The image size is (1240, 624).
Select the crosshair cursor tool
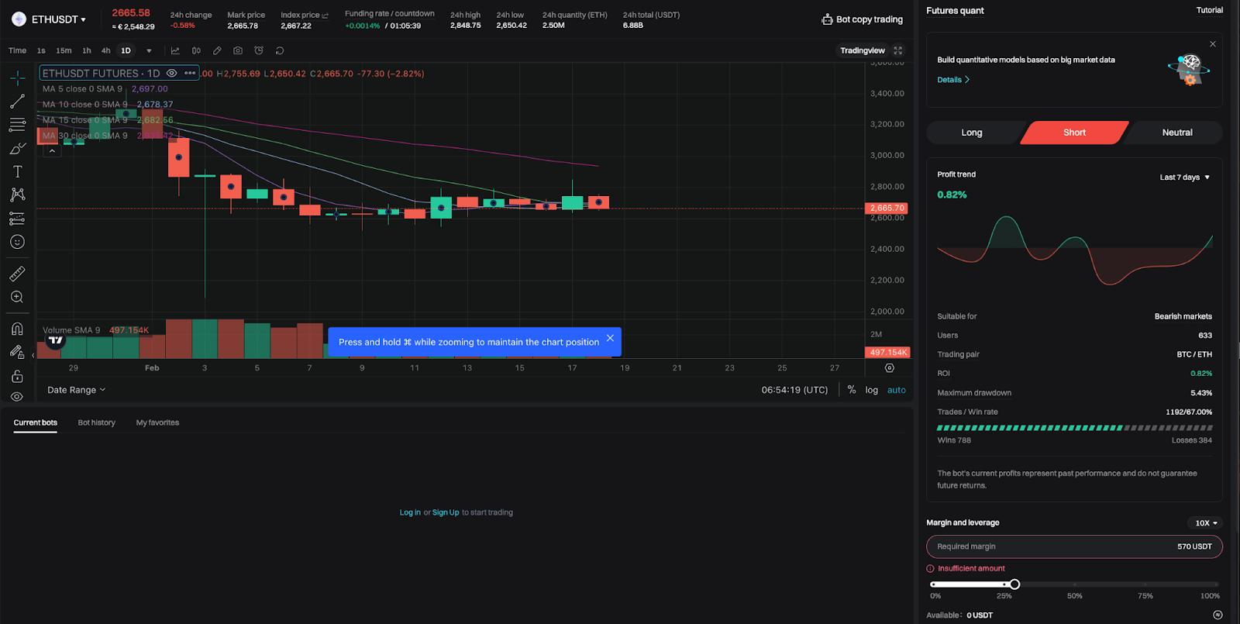(17, 78)
